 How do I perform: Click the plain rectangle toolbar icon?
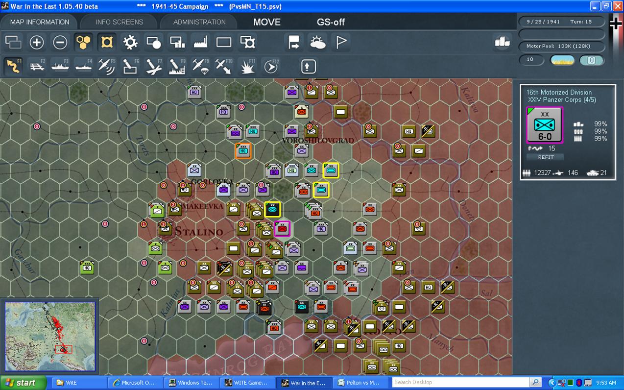224,42
